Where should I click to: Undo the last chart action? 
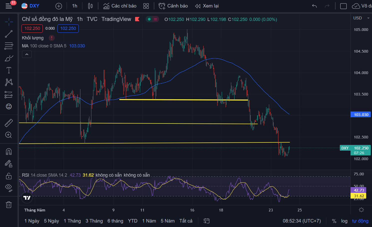pos(314,6)
